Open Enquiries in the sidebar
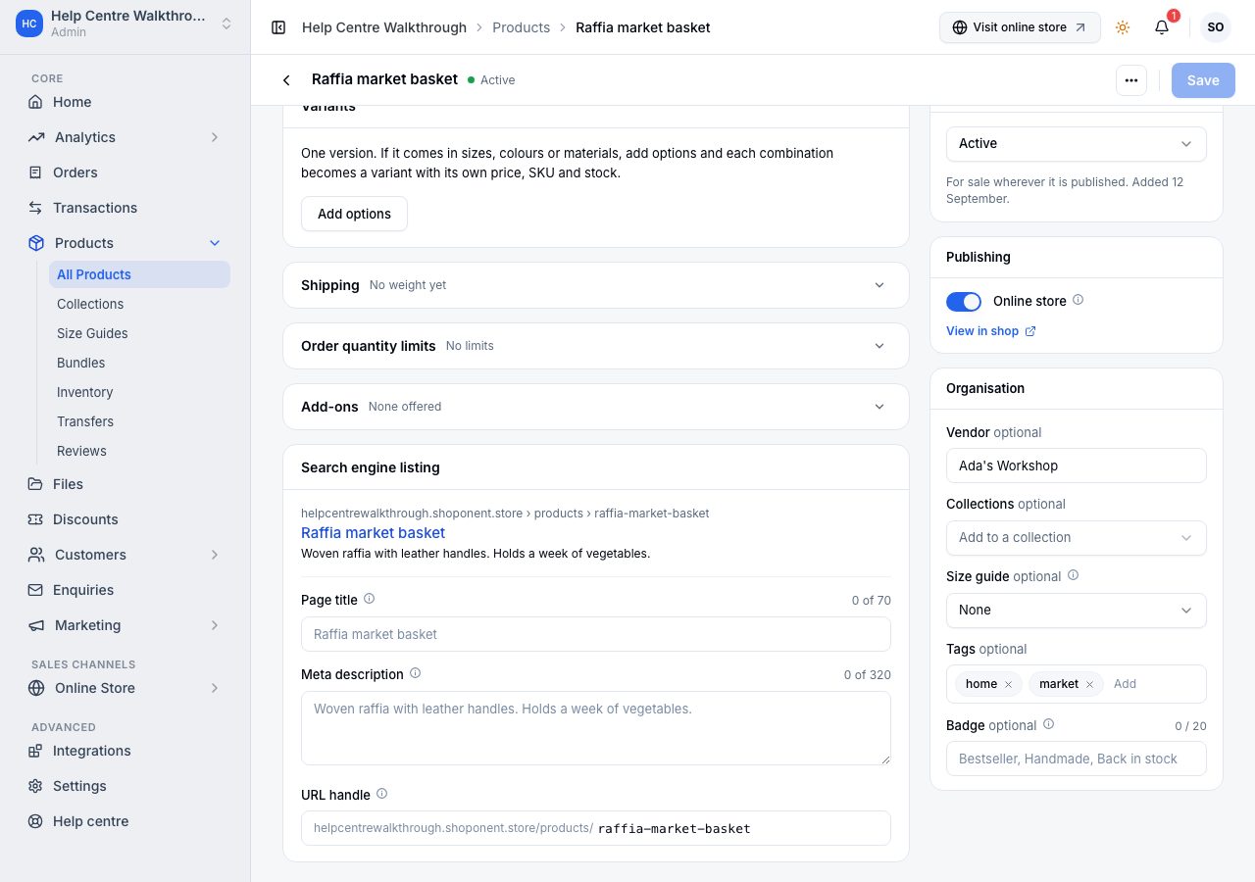The width and height of the screenshot is (1255, 882). click(x=125, y=590)
